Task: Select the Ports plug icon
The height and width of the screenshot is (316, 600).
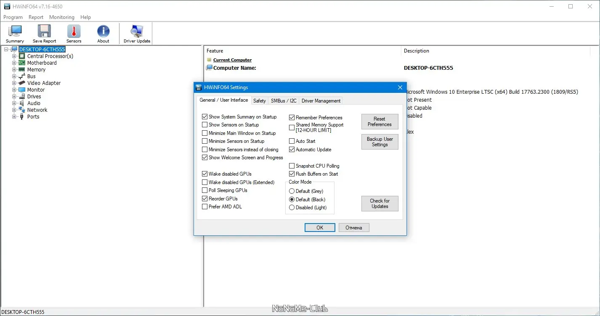Action: 22,117
